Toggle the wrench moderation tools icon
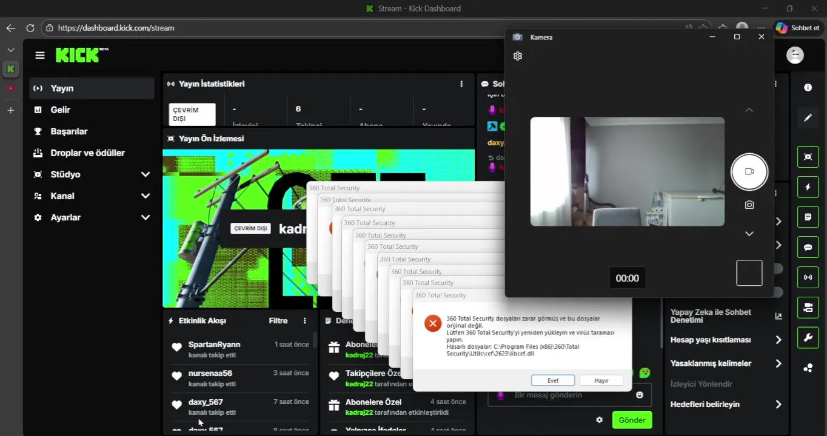Screen dimensions: 827x436 tap(808, 337)
